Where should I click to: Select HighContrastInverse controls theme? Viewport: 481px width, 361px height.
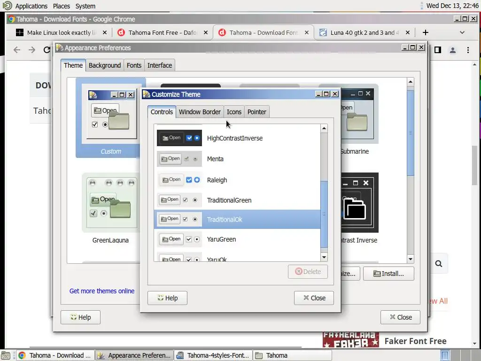point(237,138)
